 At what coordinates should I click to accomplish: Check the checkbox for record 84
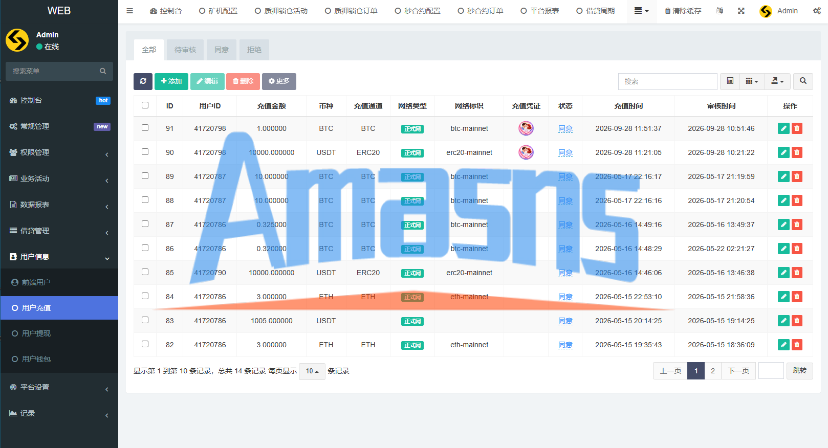click(x=145, y=296)
